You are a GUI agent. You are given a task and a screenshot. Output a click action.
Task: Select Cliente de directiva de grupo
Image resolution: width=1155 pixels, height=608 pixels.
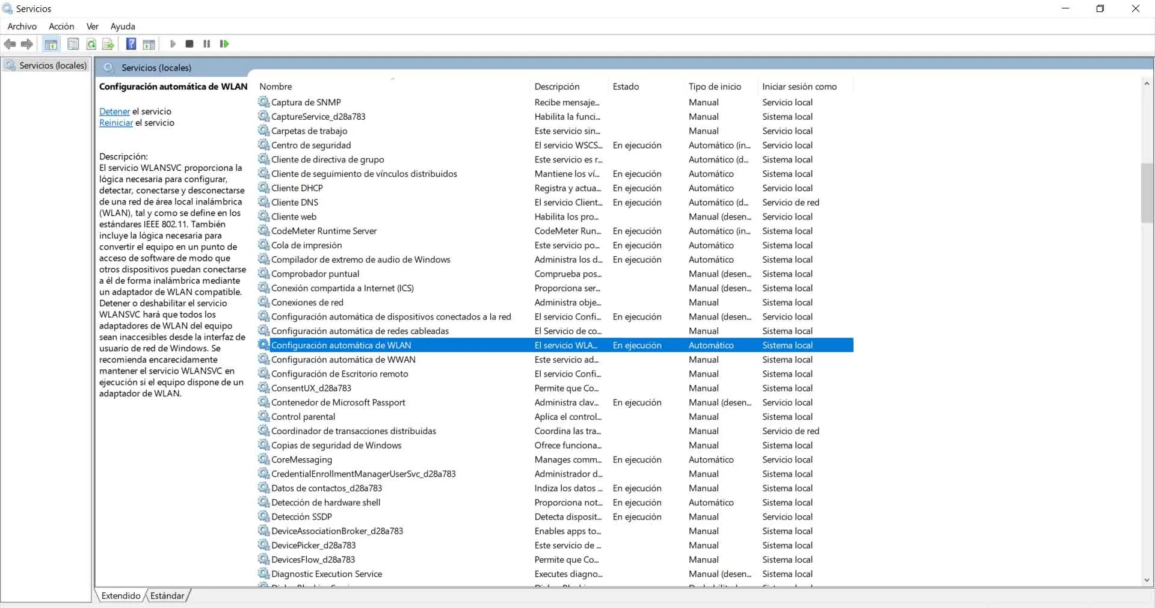555,159
